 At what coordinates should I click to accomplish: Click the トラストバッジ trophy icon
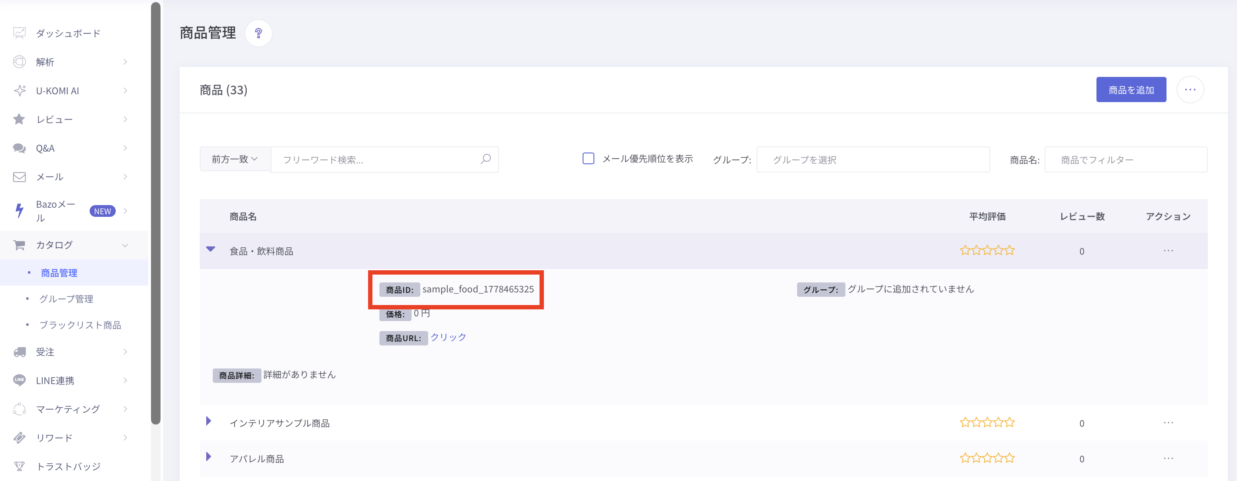[19, 466]
